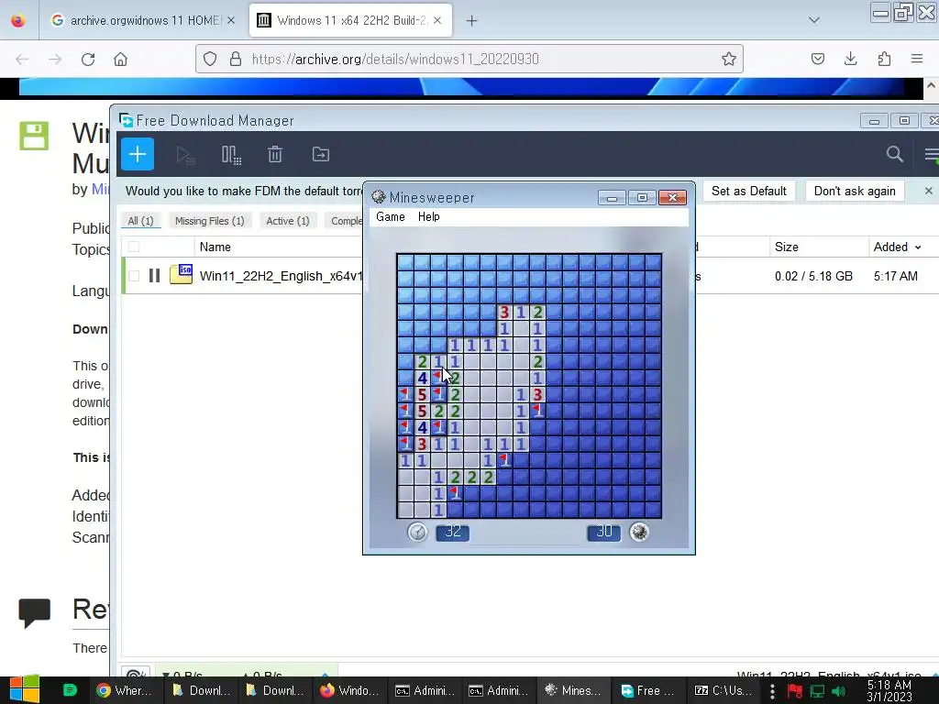Viewport: 939px width, 704px height.
Task: Click the Pause all downloads toolbar icon
Action: click(x=230, y=155)
